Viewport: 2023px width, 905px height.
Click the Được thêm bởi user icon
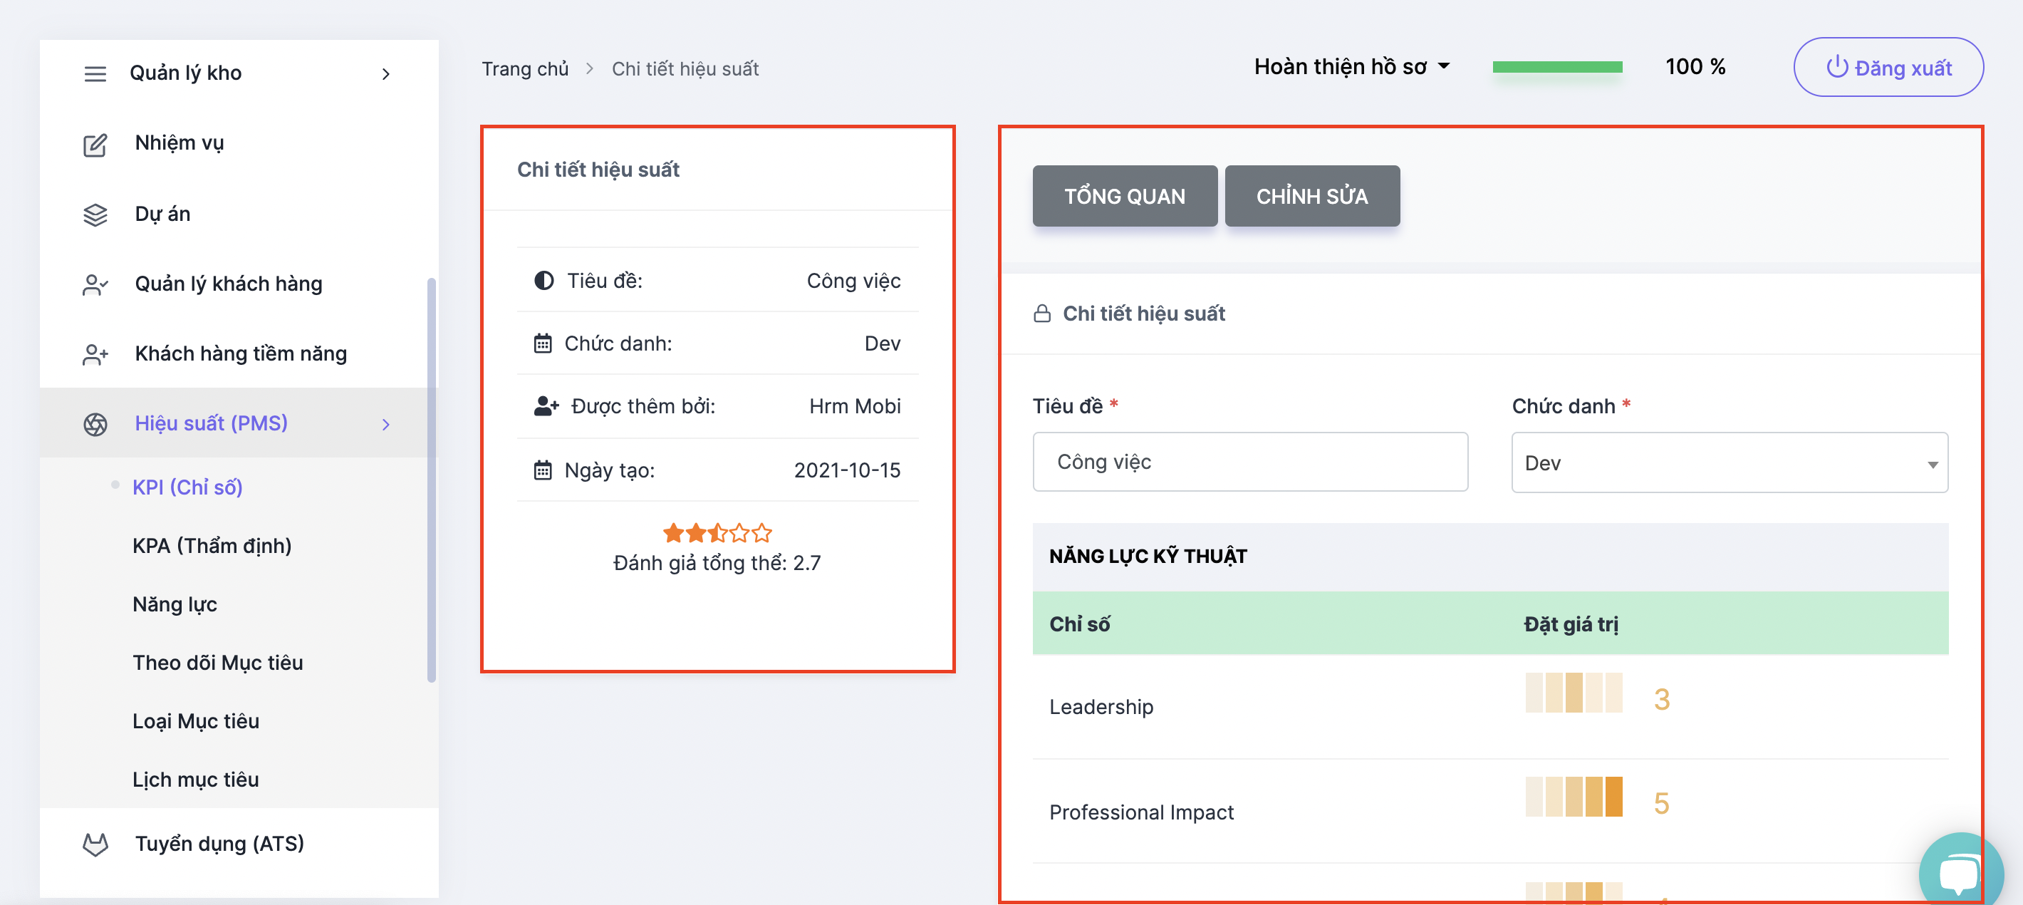(x=546, y=406)
